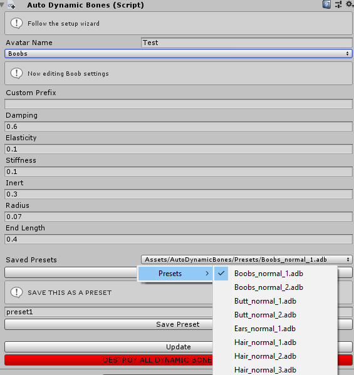Click the Avatar Name label
Screen dimensions: 354x375
(29, 43)
